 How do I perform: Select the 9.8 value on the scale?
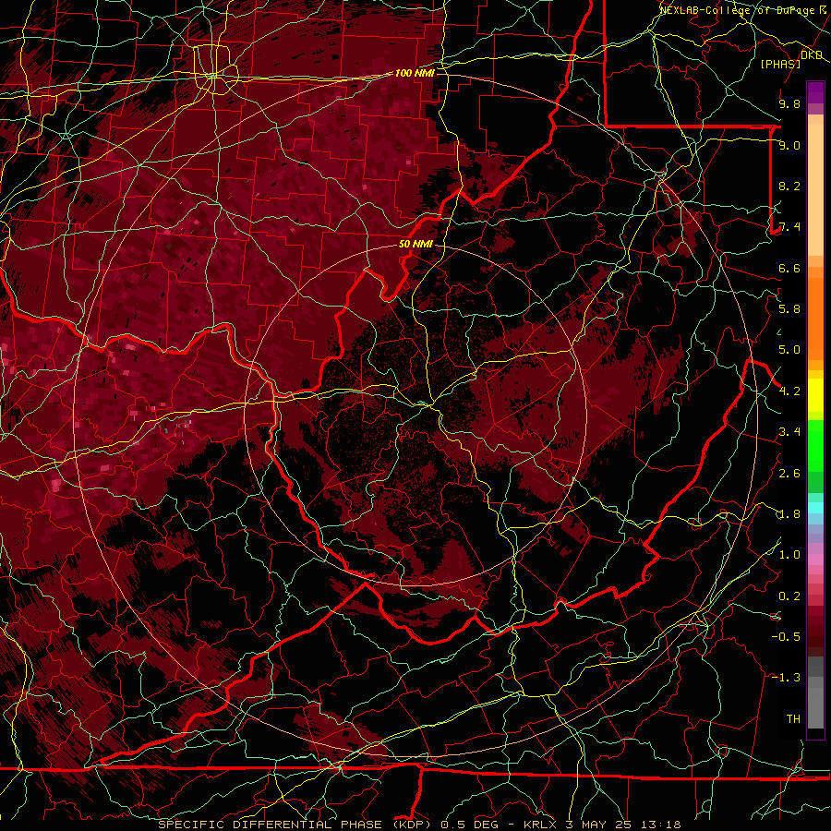[x=789, y=103]
